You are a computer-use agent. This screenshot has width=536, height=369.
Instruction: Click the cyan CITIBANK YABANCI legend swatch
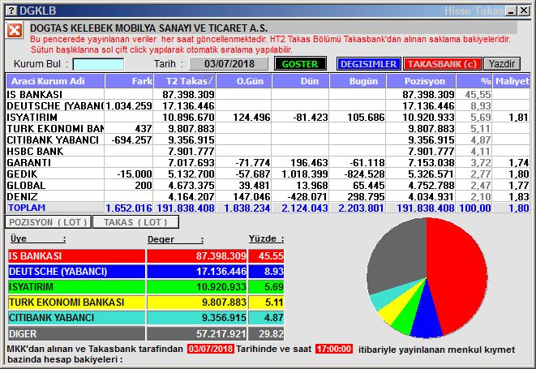(76, 318)
